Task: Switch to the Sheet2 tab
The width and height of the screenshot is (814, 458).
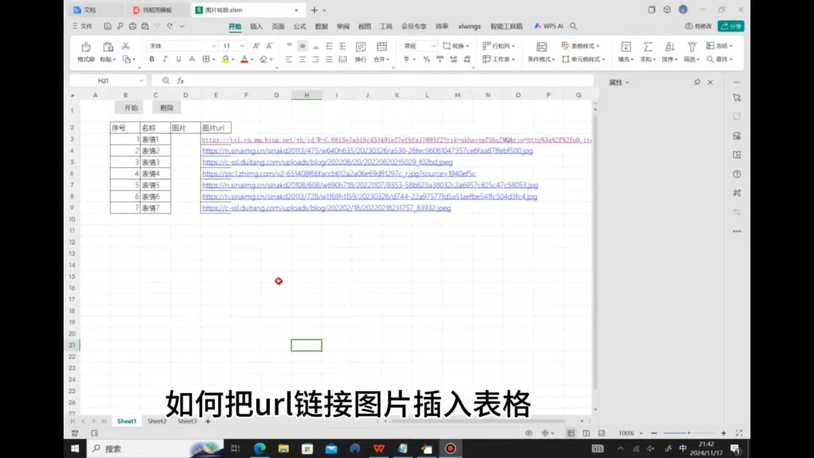Action: pyautogui.click(x=156, y=421)
